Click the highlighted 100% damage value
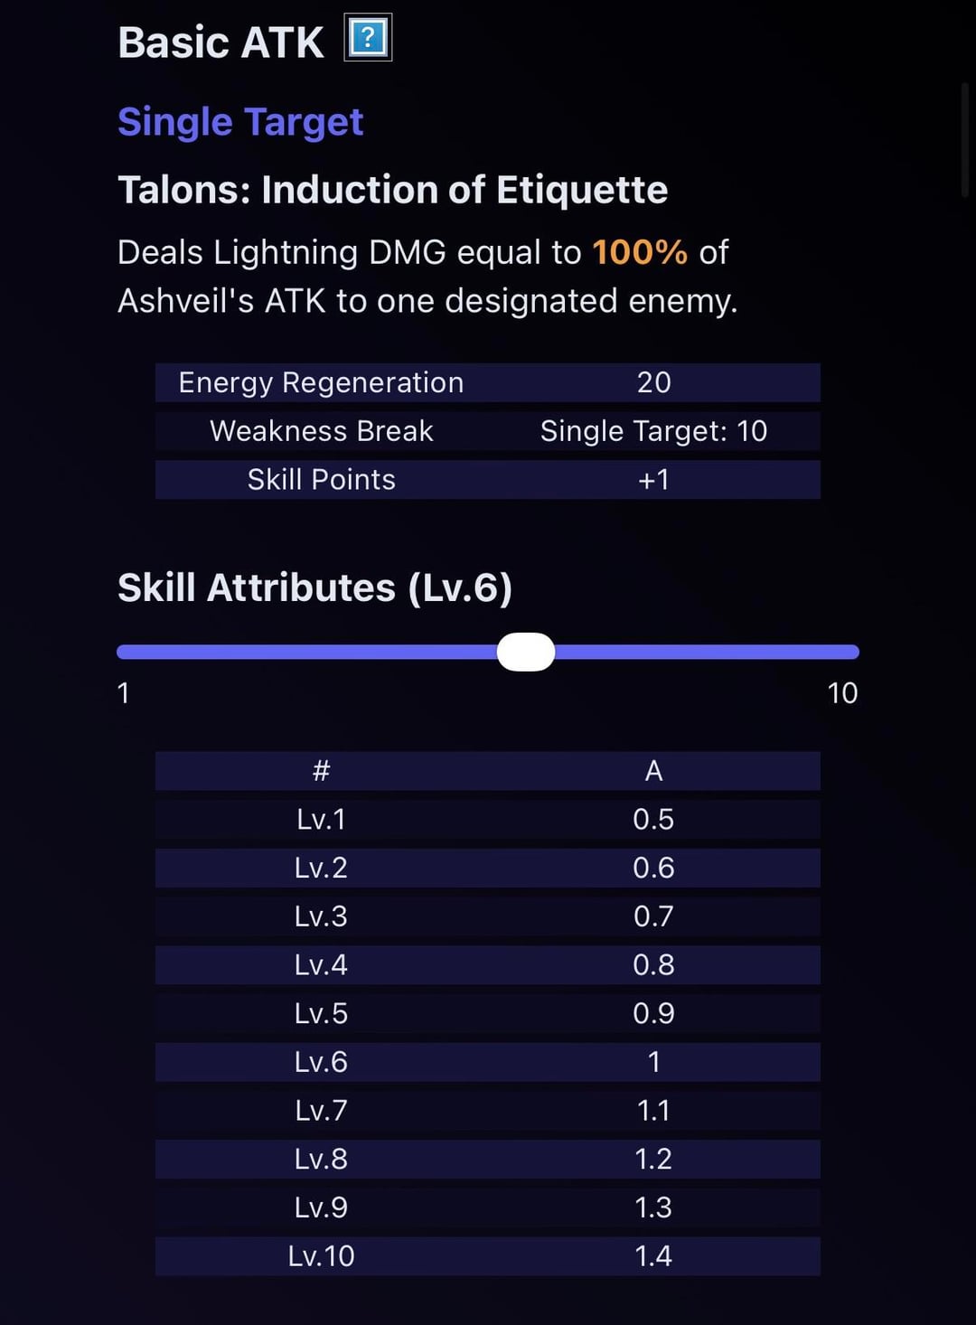This screenshot has width=976, height=1325. tap(640, 252)
